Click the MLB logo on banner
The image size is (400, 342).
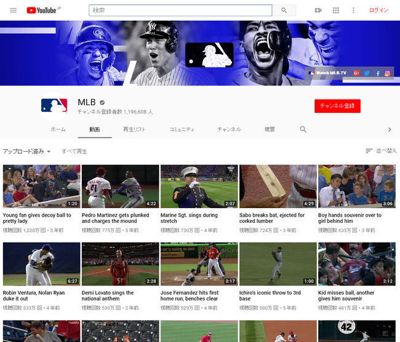pyautogui.click(x=209, y=55)
